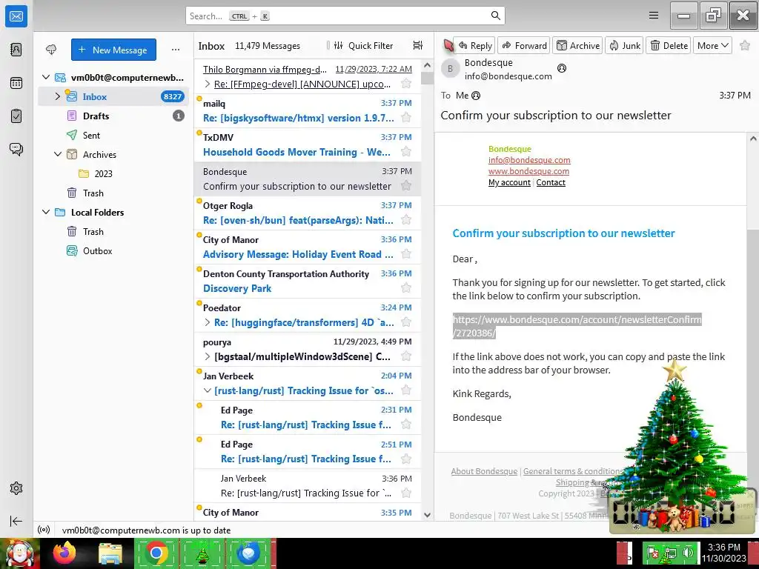Expand the Inbox folder chevron
The width and height of the screenshot is (759, 569).
point(58,96)
